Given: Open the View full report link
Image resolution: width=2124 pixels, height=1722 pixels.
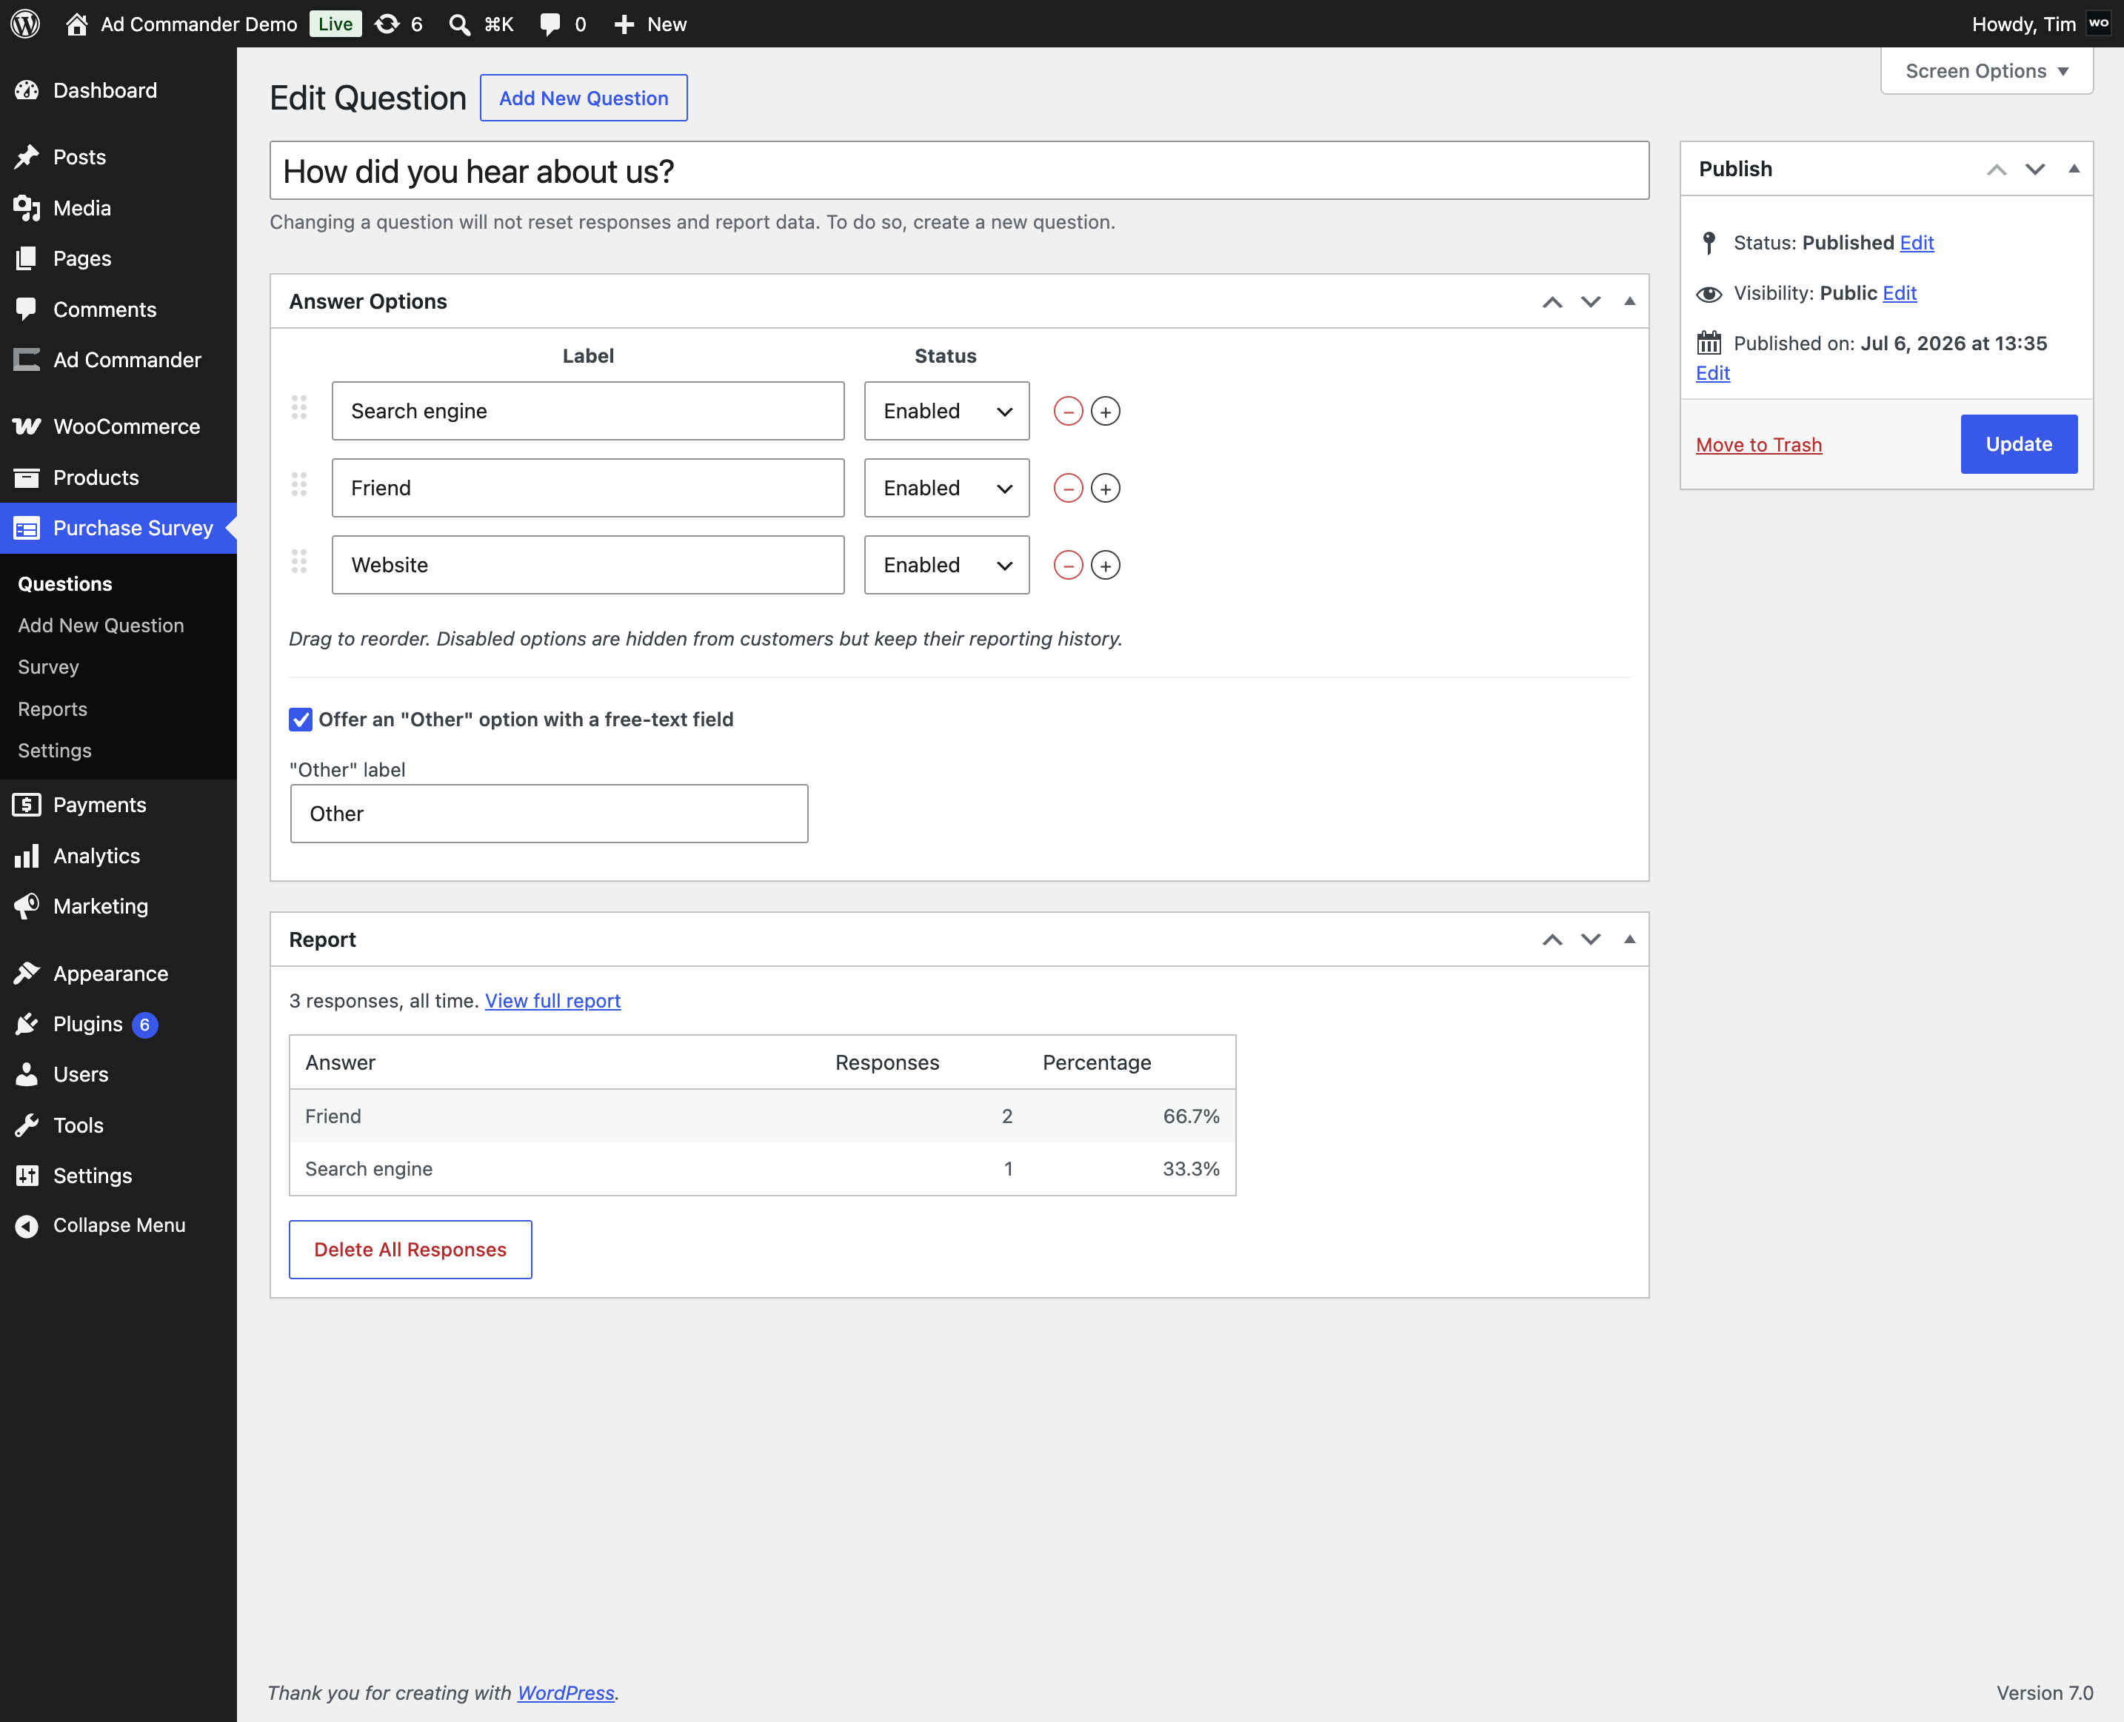Looking at the screenshot, I should click(552, 1001).
